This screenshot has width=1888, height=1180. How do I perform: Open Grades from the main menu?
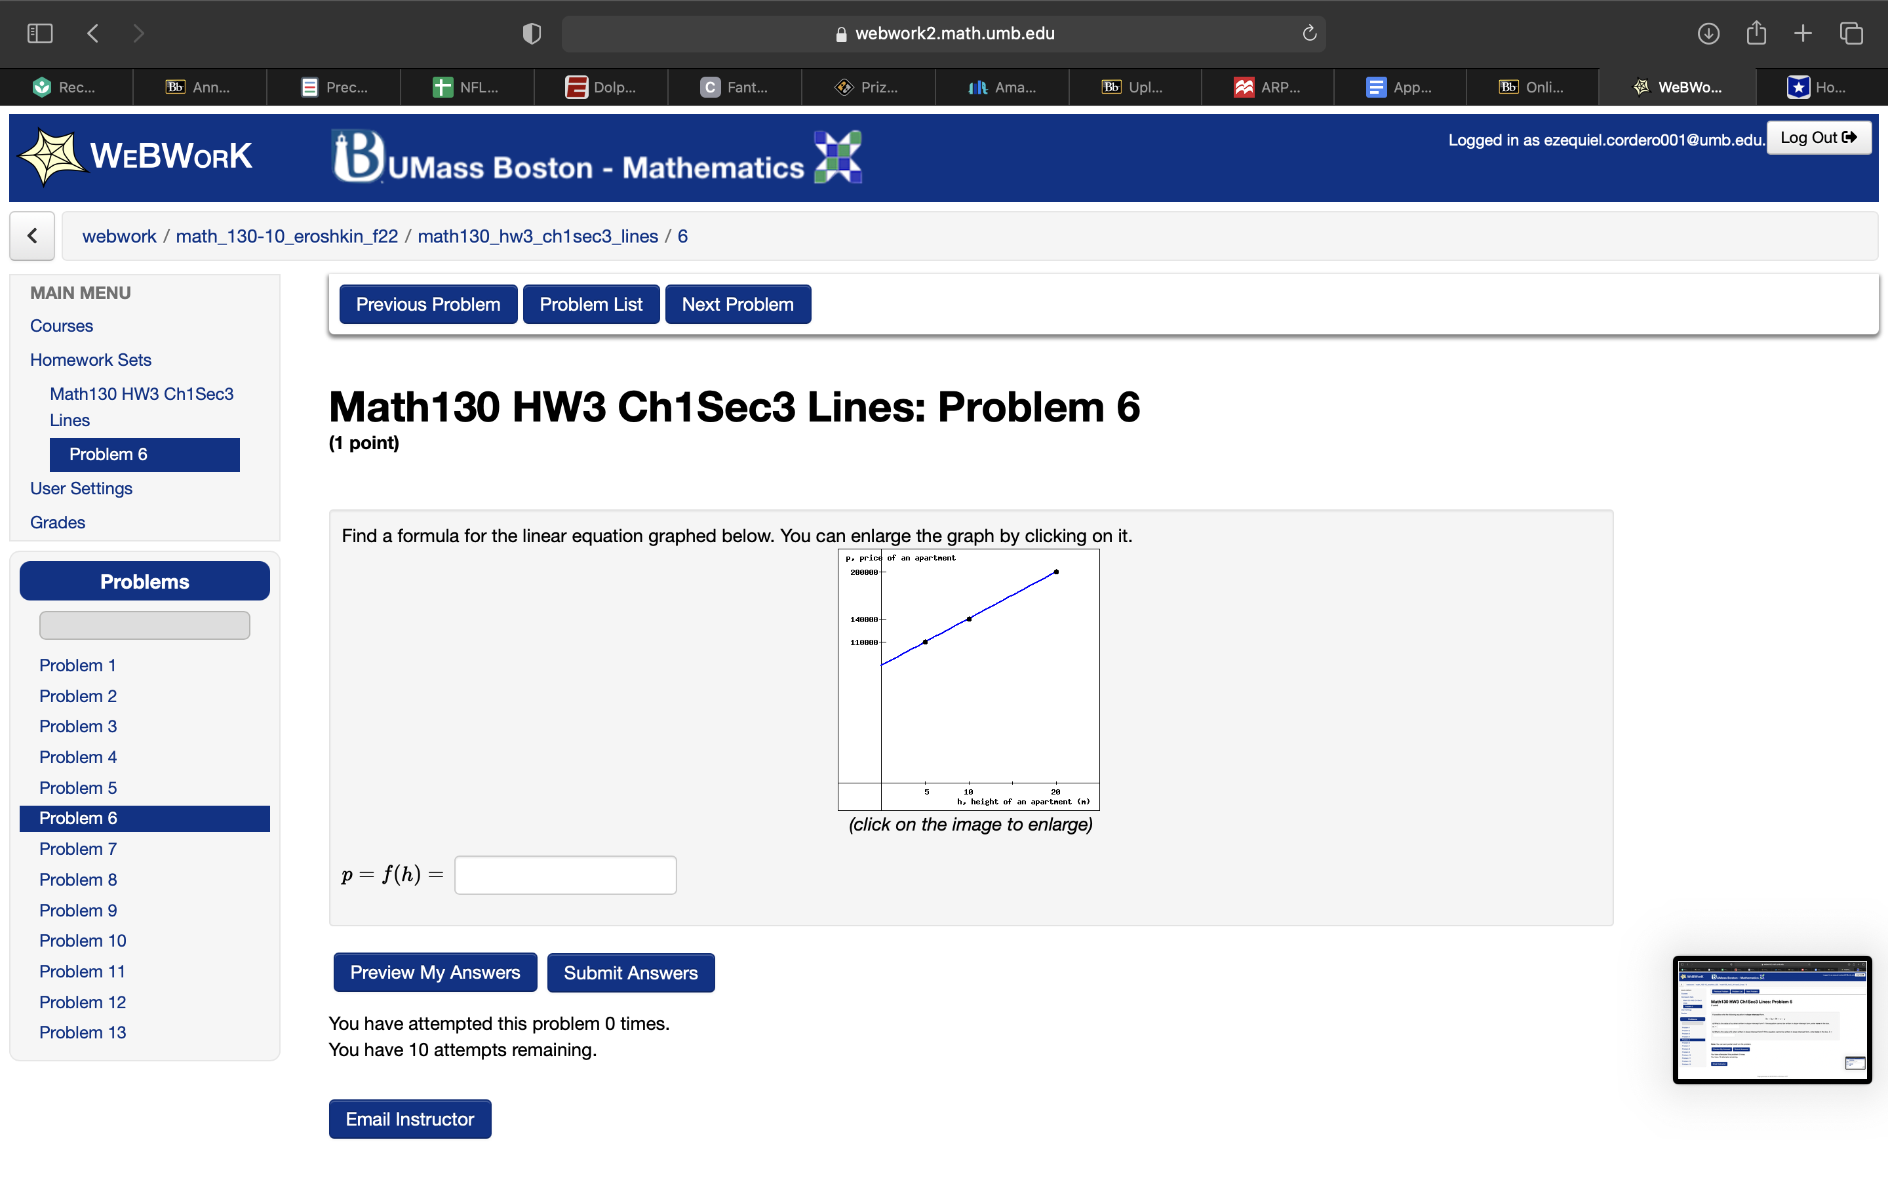click(x=57, y=522)
